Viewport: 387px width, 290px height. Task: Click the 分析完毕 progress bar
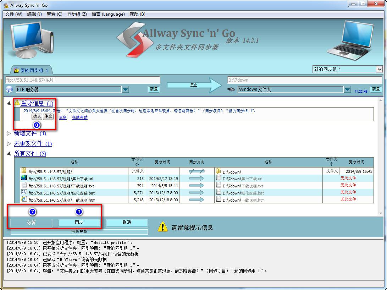[x=79, y=232]
